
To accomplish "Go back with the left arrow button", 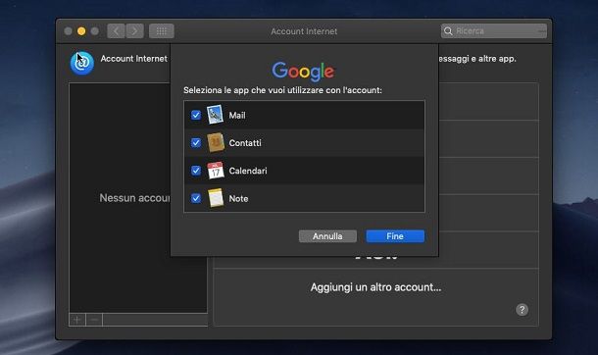I will pyautogui.click(x=116, y=30).
